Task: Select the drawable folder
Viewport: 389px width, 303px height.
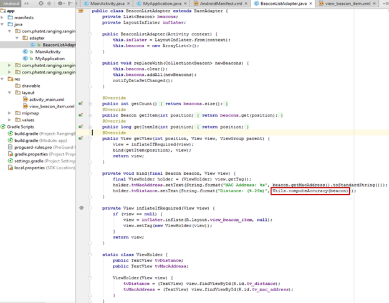Action: coord(31,86)
